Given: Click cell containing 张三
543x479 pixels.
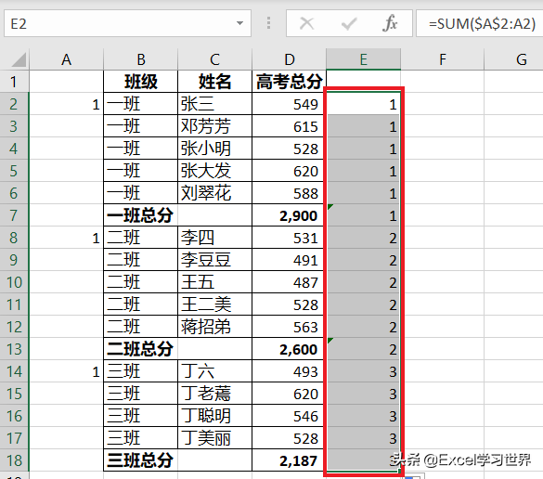Looking at the screenshot, I should click(214, 104).
